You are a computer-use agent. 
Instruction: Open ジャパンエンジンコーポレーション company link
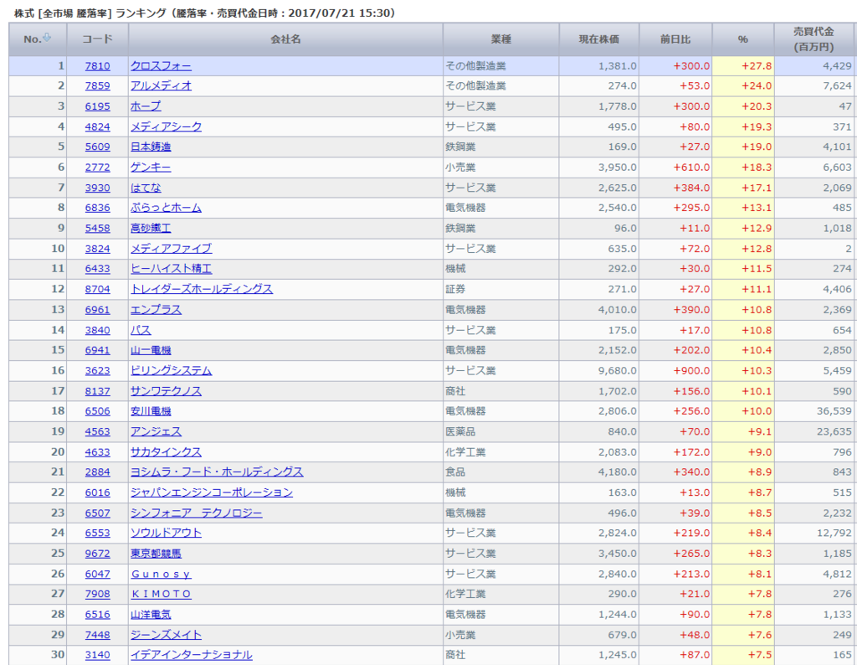pyautogui.click(x=212, y=492)
